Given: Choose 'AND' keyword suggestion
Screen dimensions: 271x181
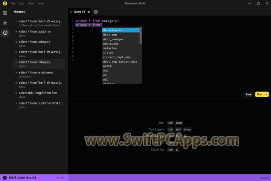Looking at the screenshot, I should [121, 71].
